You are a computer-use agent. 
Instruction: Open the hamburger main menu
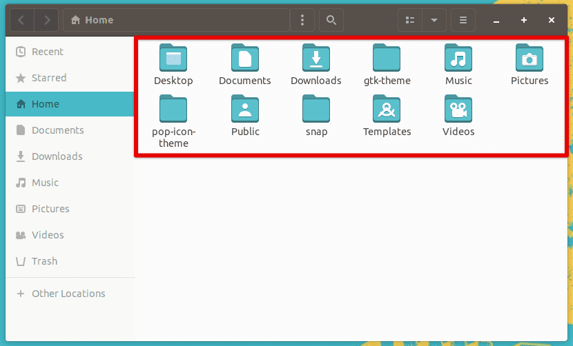(463, 20)
